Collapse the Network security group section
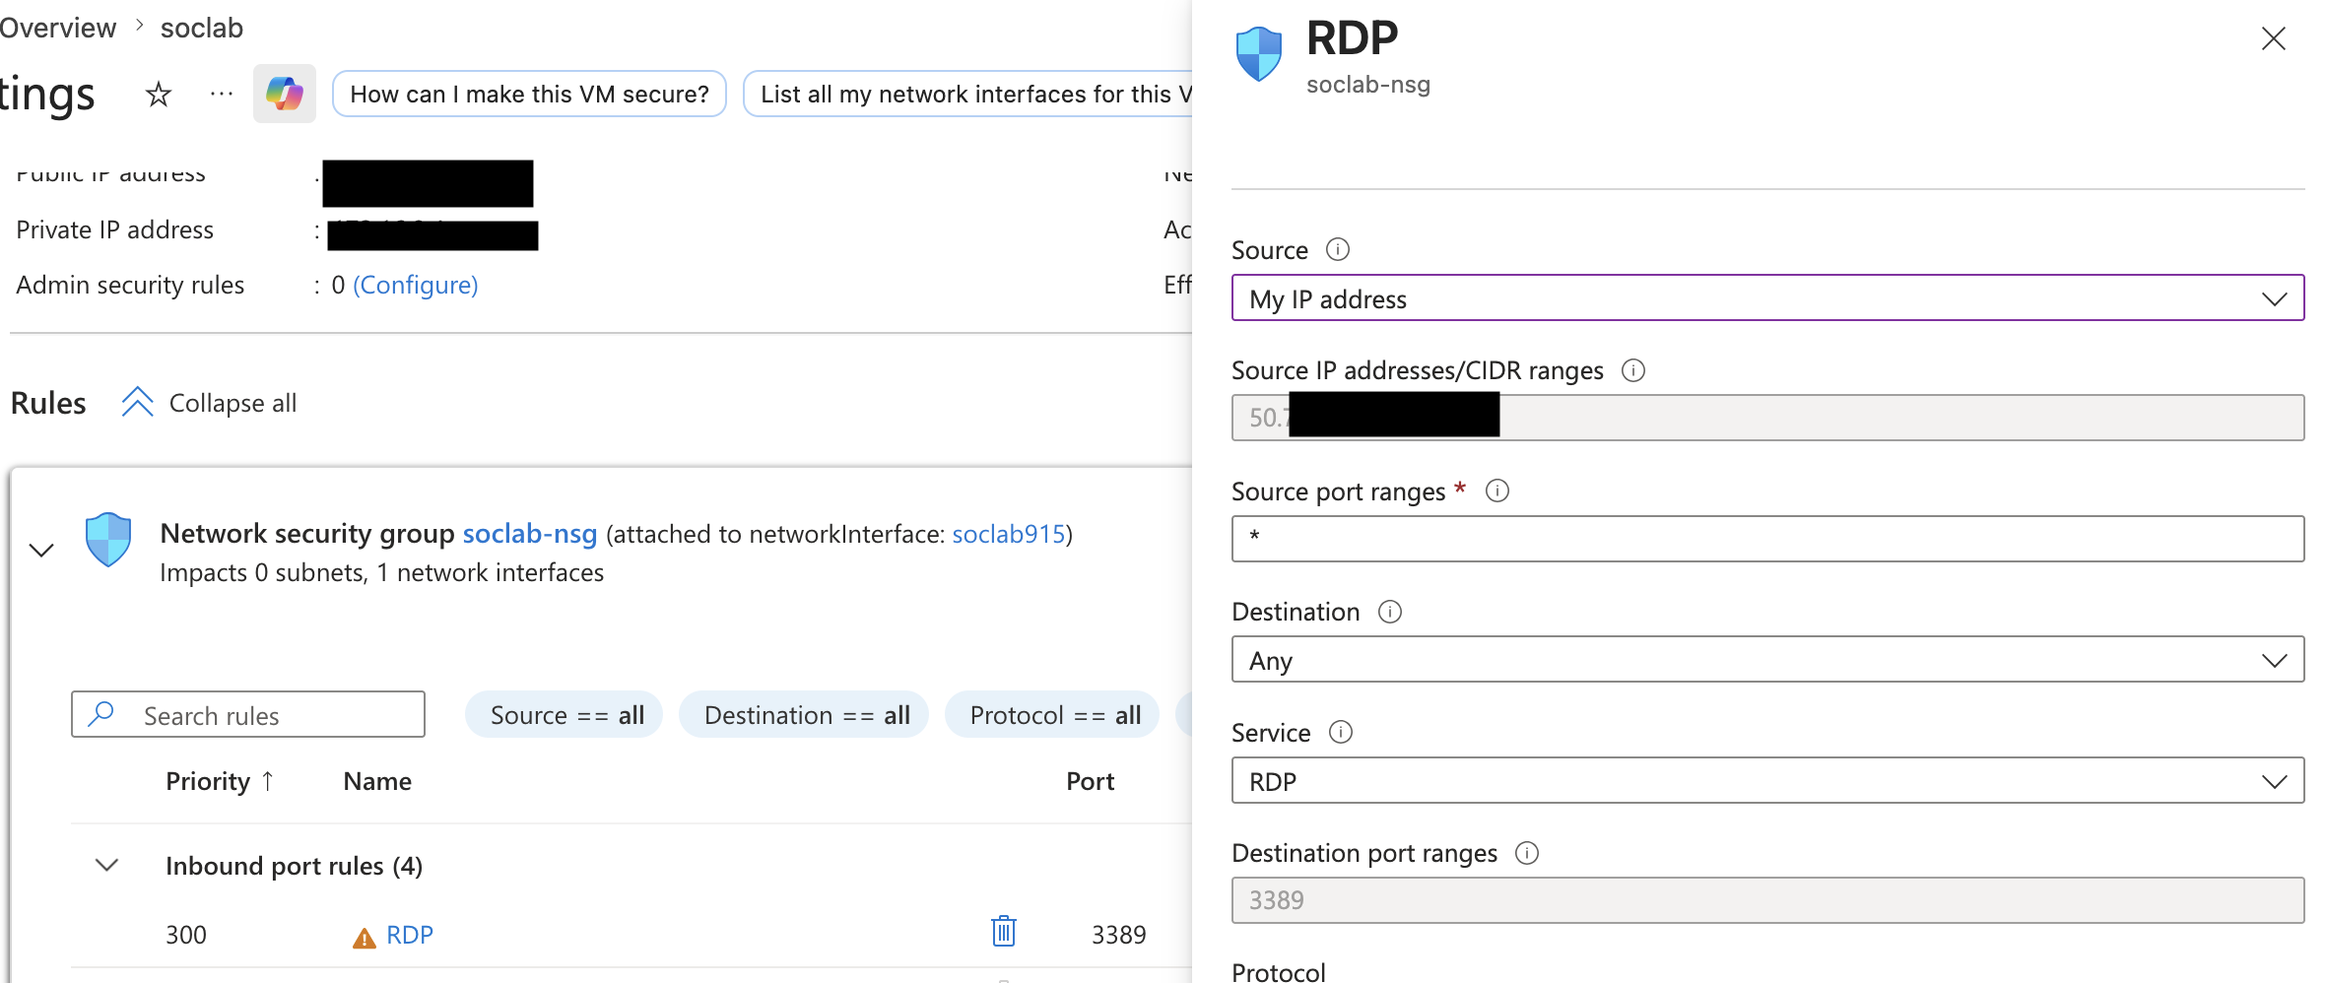Viewport: 2327px width, 983px height. pos(41,551)
